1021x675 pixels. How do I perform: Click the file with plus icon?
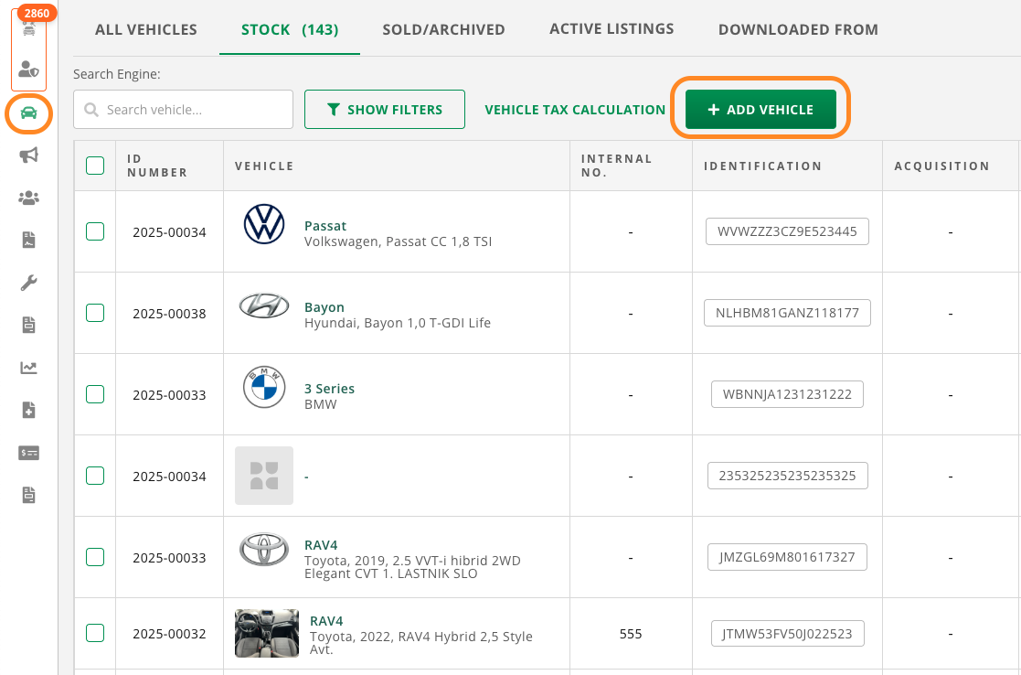coord(28,410)
